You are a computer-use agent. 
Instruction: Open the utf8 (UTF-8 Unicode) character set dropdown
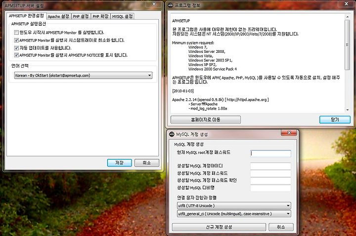234,205
